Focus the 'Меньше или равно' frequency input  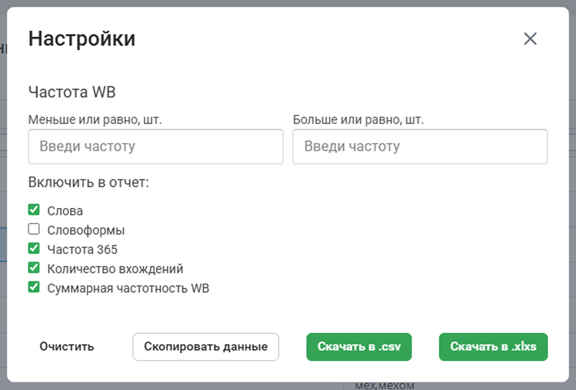(156, 147)
